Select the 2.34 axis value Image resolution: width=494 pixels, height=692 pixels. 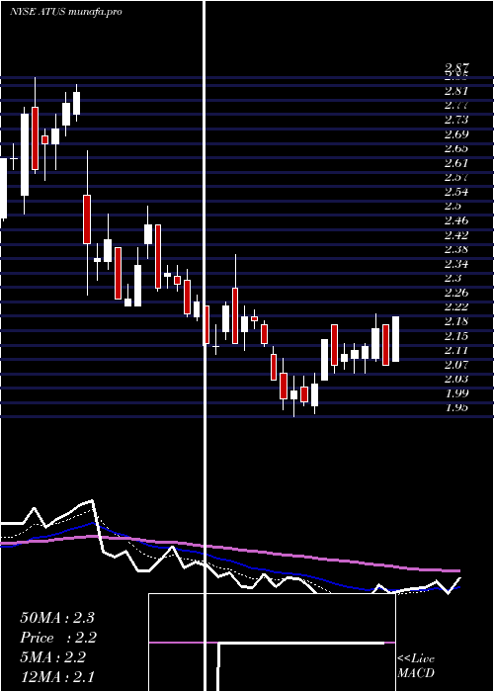456,264
